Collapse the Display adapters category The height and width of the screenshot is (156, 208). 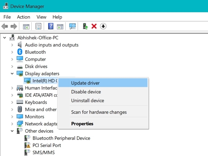pyautogui.click(x=12, y=73)
